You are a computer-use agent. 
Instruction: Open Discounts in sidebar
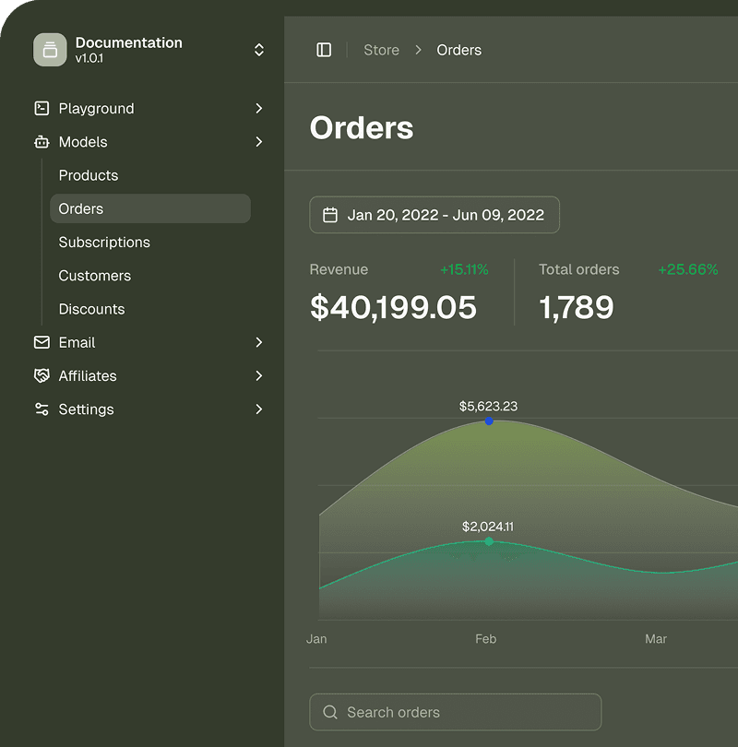click(91, 309)
